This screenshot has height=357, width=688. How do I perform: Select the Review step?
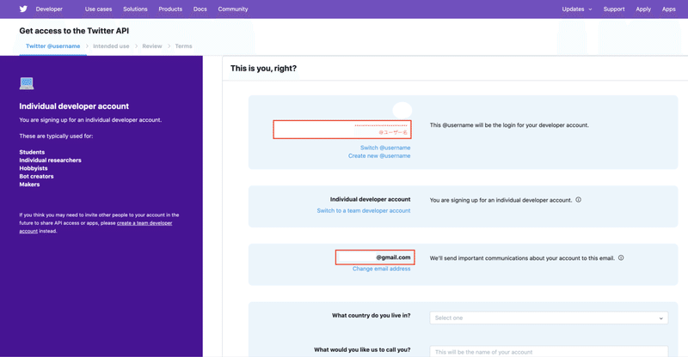click(152, 46)
